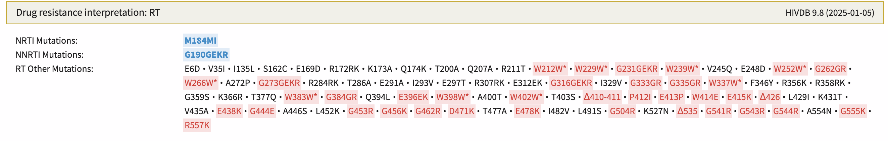The height and width of the screenshot is (141, 888).
Task: Select the W266W* highlighted mutation
Action: pos(201,83)
